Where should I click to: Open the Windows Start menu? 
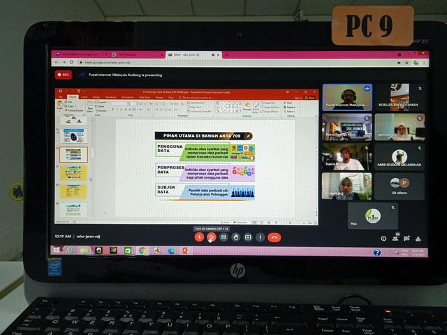click(57, 251)
